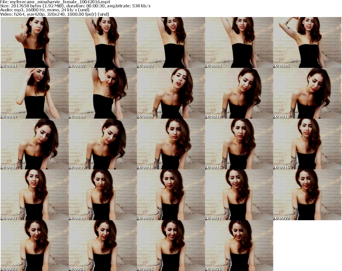Image resolution: width=342 pixels, height=271 pixels.
Task: Click the thumbnail frame stamped 00:00:25
Action: 171,246
